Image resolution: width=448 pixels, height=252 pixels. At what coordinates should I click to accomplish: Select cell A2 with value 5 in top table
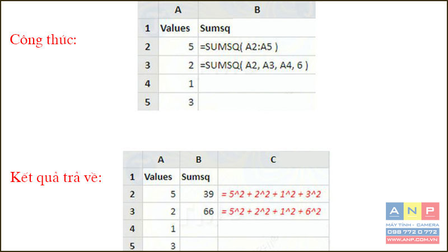pyautogui.click(x=178, y=47)
